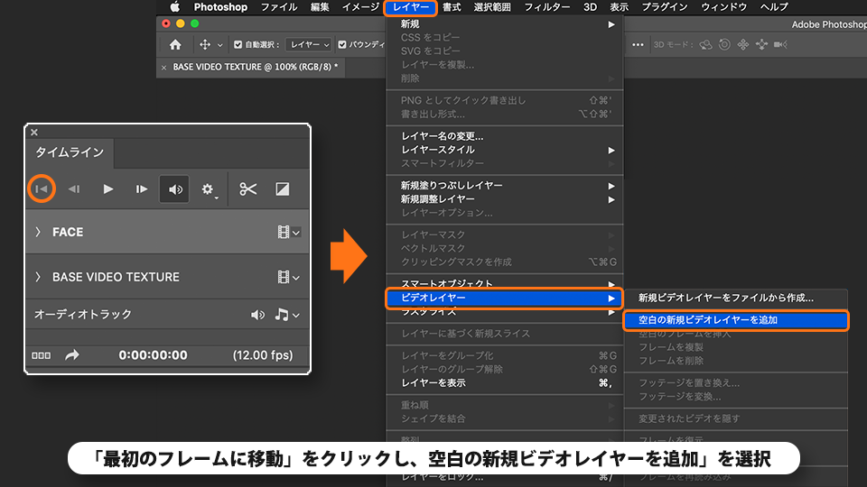Image resolution: width=867 pixels, height=487 pixels.
Task: Open the 編集 menu
Action: [x=320, y=7]
